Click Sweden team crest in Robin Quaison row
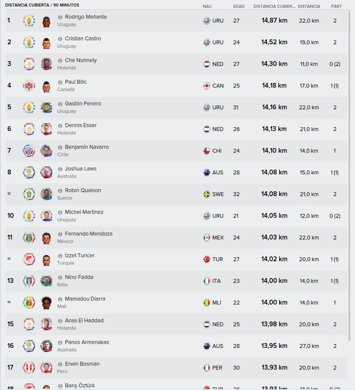This screenshot has width=355, height=390. click(x=29, y=194)
